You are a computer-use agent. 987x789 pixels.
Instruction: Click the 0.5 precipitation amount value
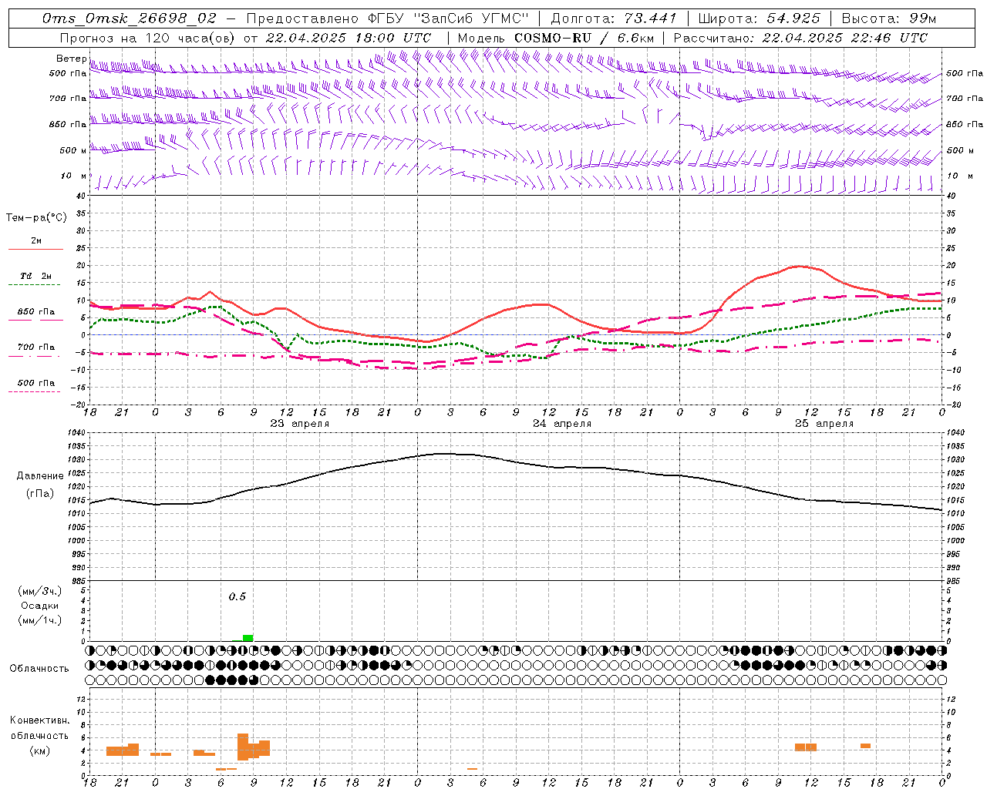237,596
